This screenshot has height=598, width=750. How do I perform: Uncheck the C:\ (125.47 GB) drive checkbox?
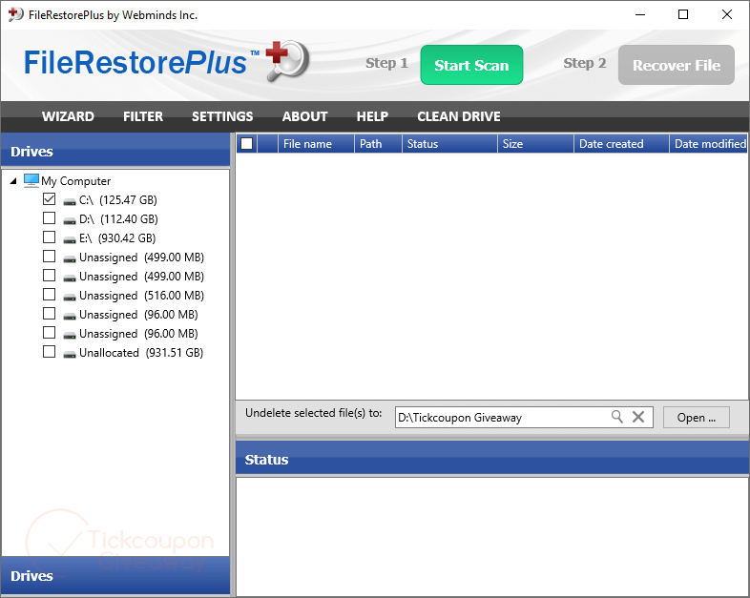tap(49, 198)
